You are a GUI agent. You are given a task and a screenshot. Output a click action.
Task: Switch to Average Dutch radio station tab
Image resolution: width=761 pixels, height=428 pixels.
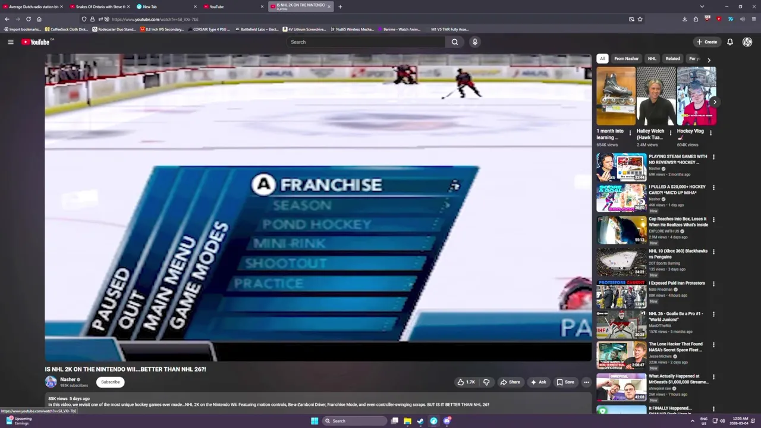tap(33, 7)
